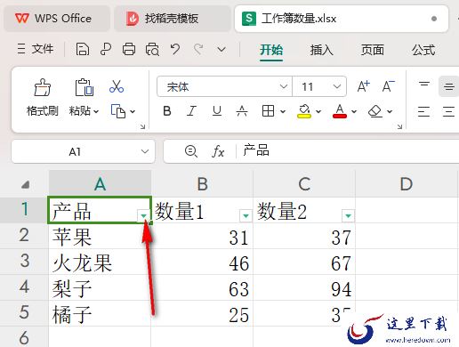This screenshot has width=459, height=347.
Task: Open filter dropdown in 产品 cell
Action: tap(144, 215)
